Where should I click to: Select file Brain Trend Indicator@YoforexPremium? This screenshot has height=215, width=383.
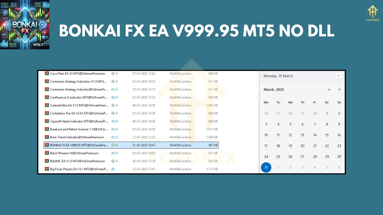pyautogui.click(x=77, y=137)
